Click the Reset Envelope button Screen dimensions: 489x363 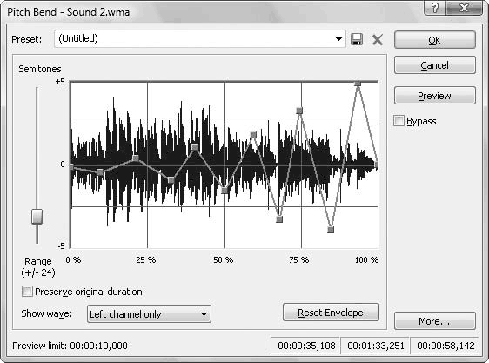click(331, 313)
